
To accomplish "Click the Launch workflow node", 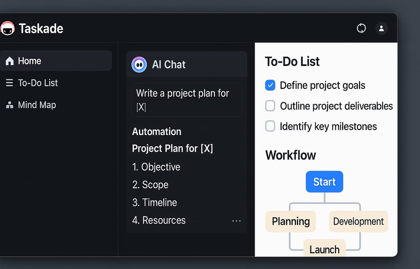I will 324,248.
